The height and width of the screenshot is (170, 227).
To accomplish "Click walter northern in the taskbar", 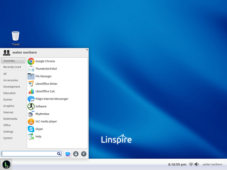I will (212, 164).
